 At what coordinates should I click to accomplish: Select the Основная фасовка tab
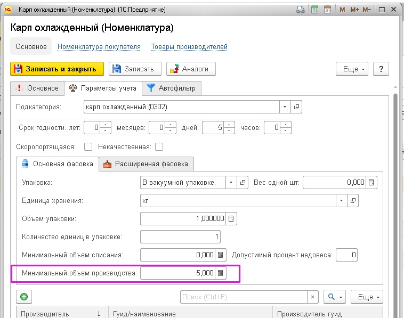click(x=58, y=164)
